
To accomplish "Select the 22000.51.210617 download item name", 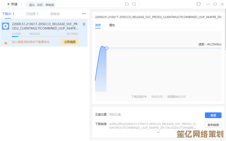I will pos(45,26).
